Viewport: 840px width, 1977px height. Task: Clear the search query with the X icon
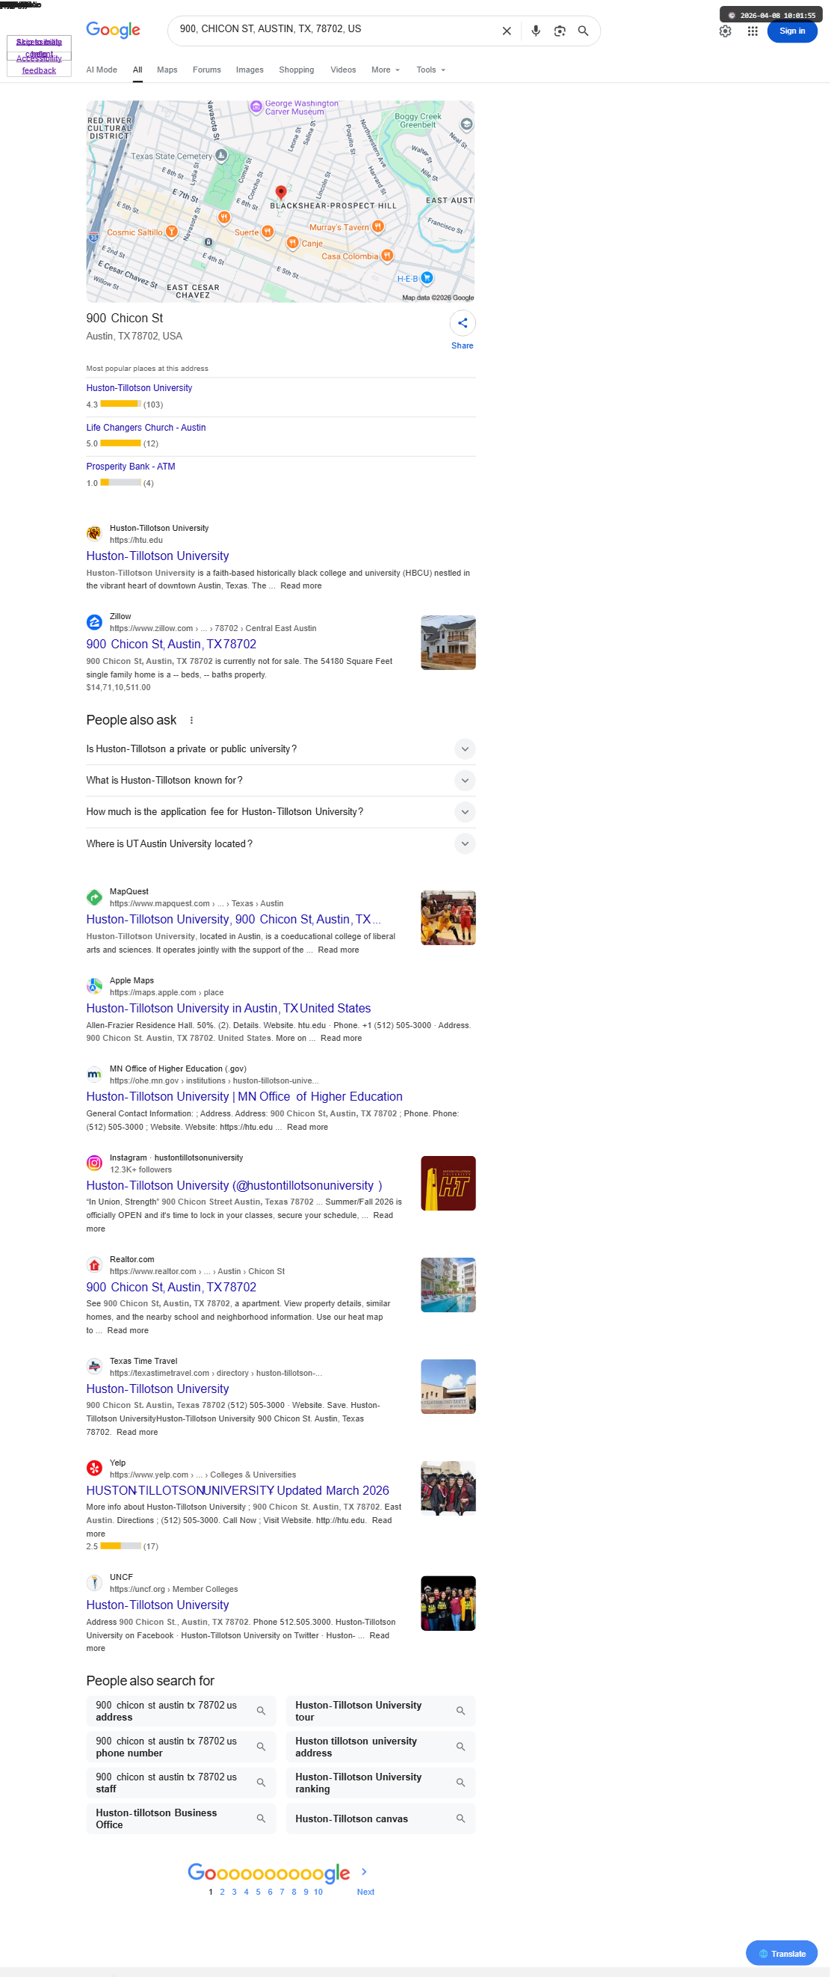[x=506, y=31]
